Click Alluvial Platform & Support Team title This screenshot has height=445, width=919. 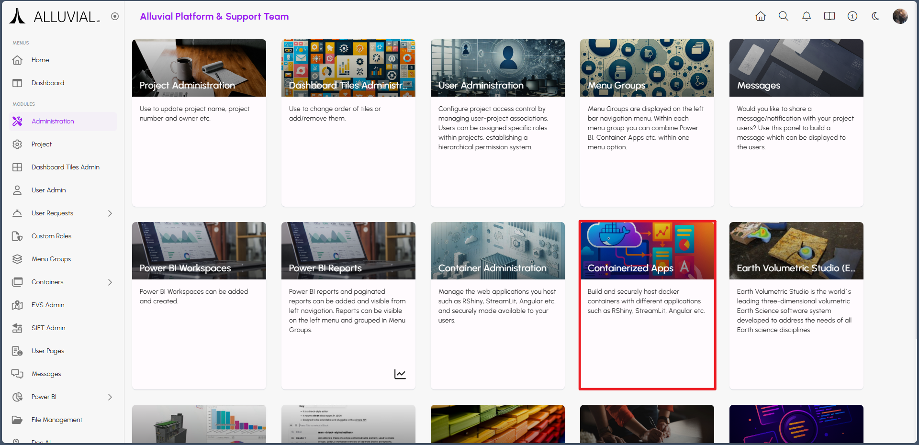tap(214, 17)
